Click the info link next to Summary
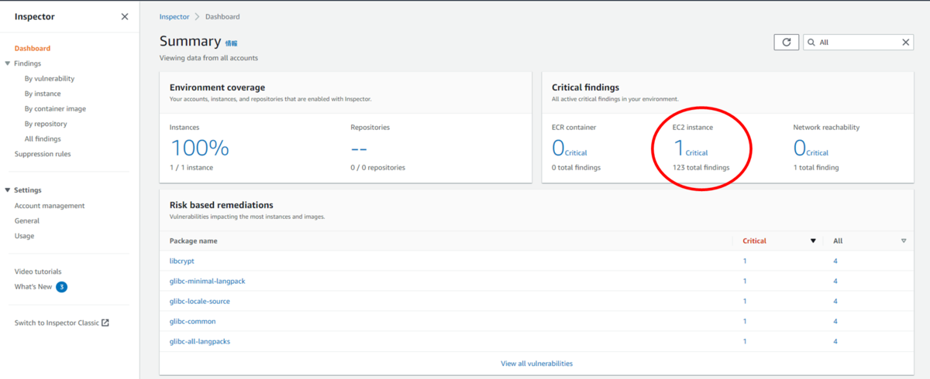Image resolution: width=930 pixels, height=379 pixels. [231, 43]
